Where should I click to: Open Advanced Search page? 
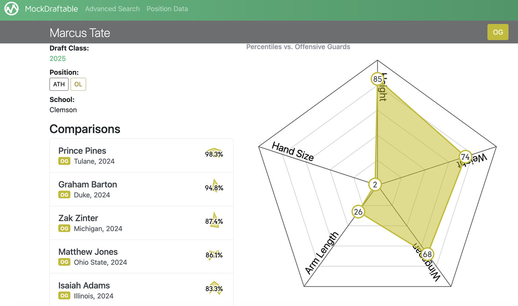coord(112,9)
